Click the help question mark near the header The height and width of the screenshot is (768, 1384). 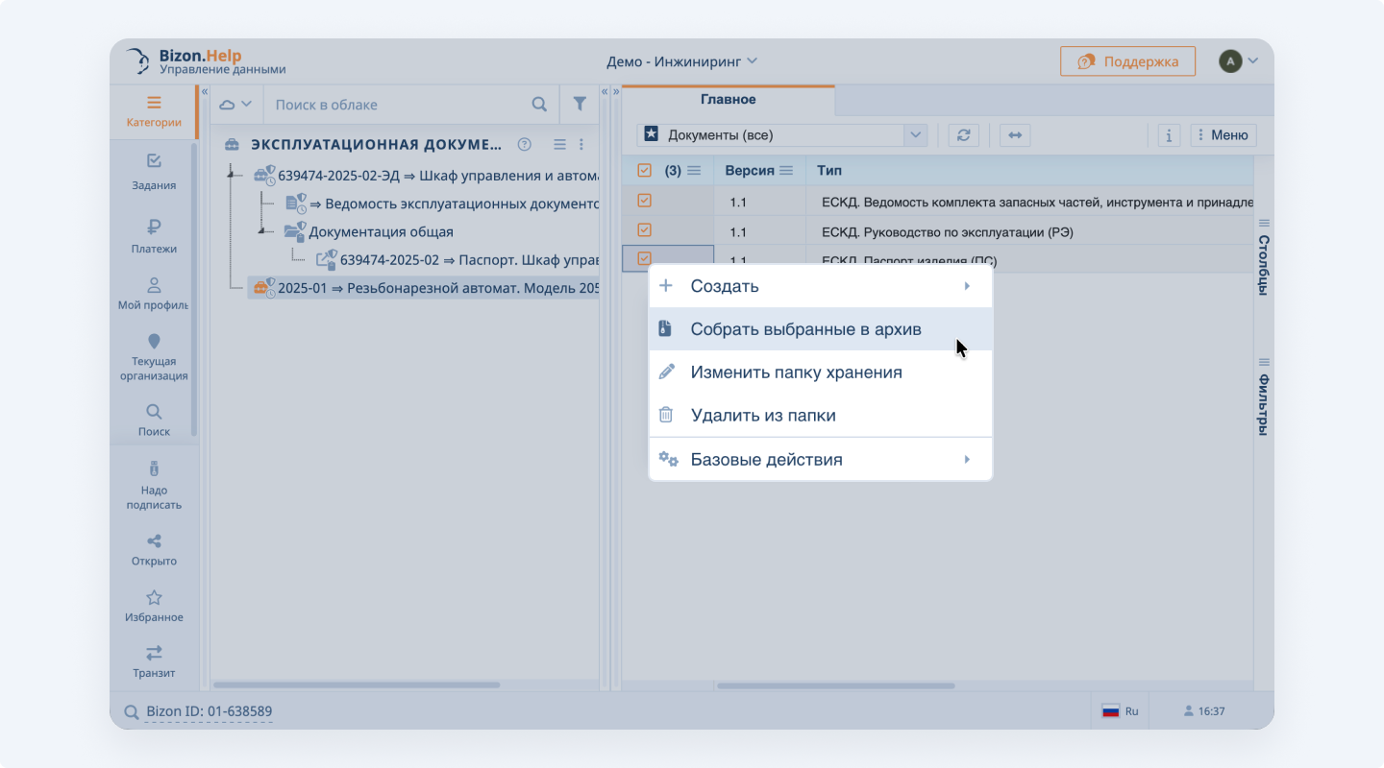tap(524, 144)
